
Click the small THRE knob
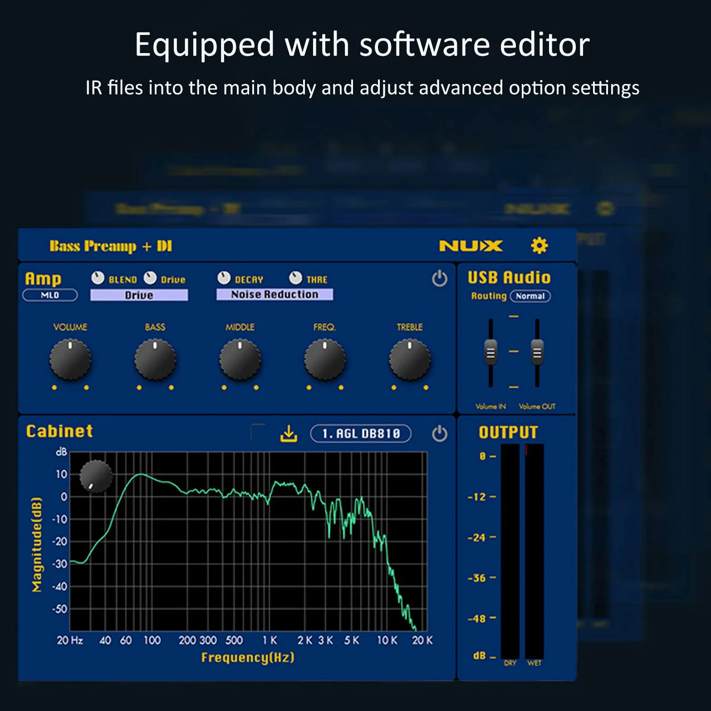click(295, 278)
